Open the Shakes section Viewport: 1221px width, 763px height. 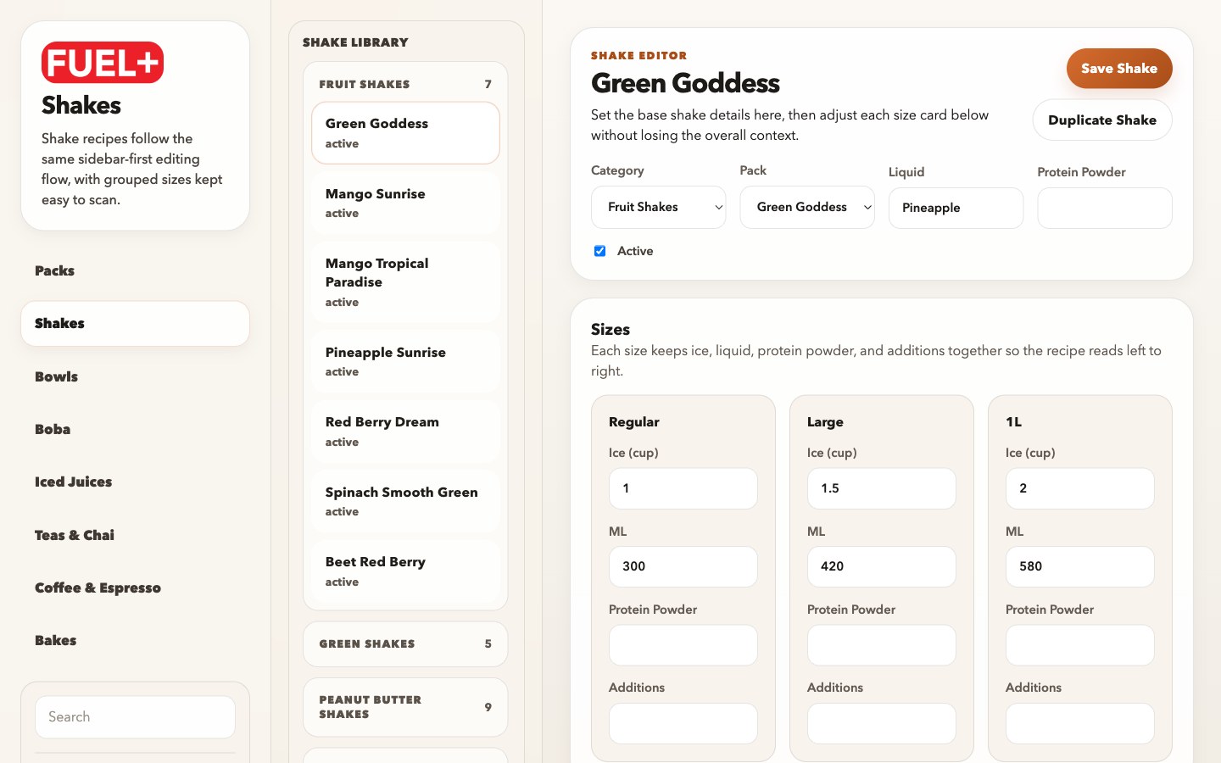point(135,323)
